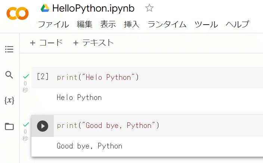Click the Google Drive file icon
This screenshot has width=263, height=163.
pyautogui.click(x=45, y=8)
